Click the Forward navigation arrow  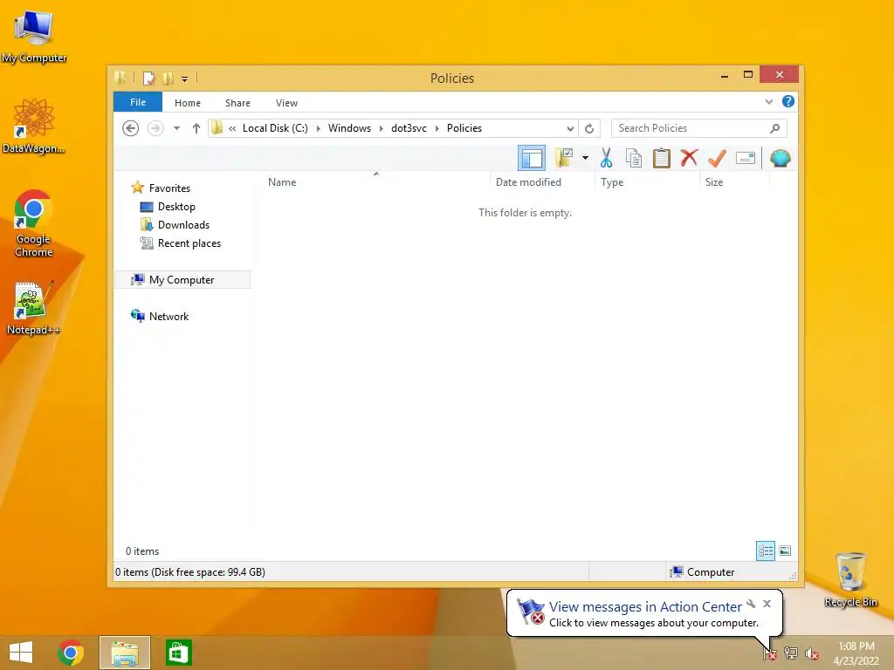[155, 128]
